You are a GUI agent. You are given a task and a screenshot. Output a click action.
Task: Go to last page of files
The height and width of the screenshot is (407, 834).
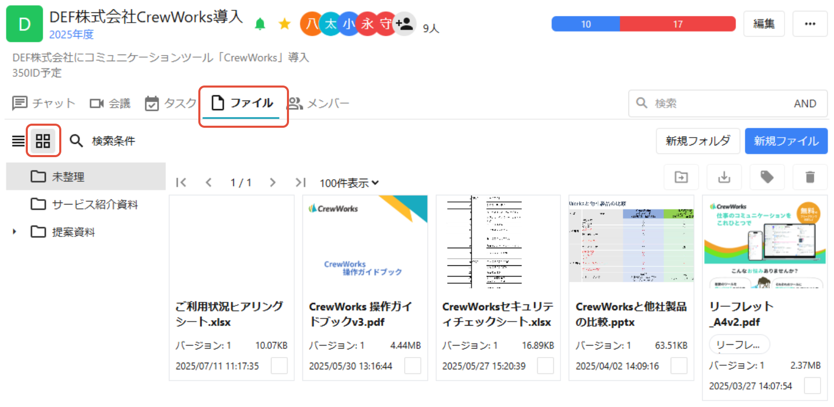tap(300, 182)
